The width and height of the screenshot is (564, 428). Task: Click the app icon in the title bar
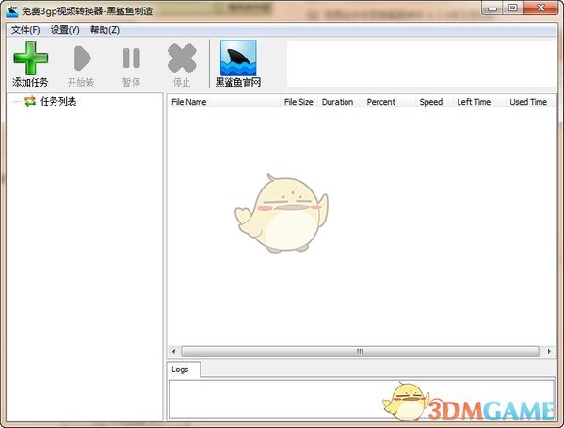point(12,11)
